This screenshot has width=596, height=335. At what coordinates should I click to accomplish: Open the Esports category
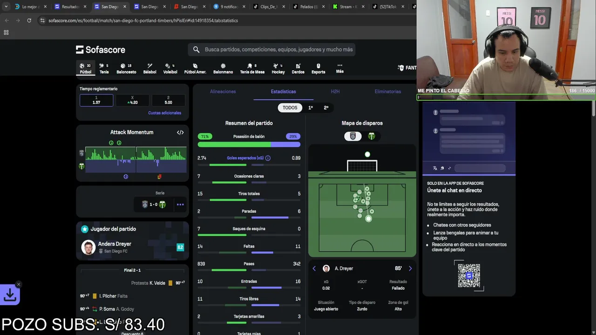coord(318,68)
